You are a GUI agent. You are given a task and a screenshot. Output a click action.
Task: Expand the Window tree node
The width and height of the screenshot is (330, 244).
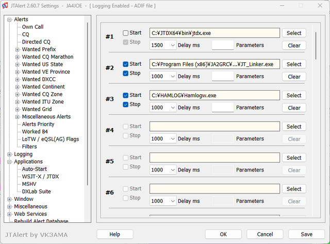(9, 199)
